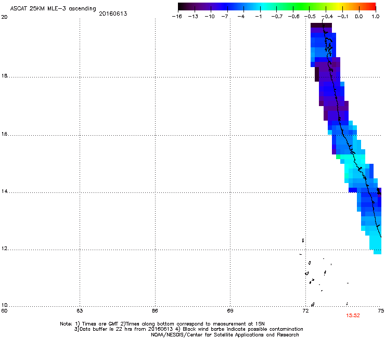Click the -13 label on the color scale
This screenshot has width=385, height=338.
pos(193,17)
